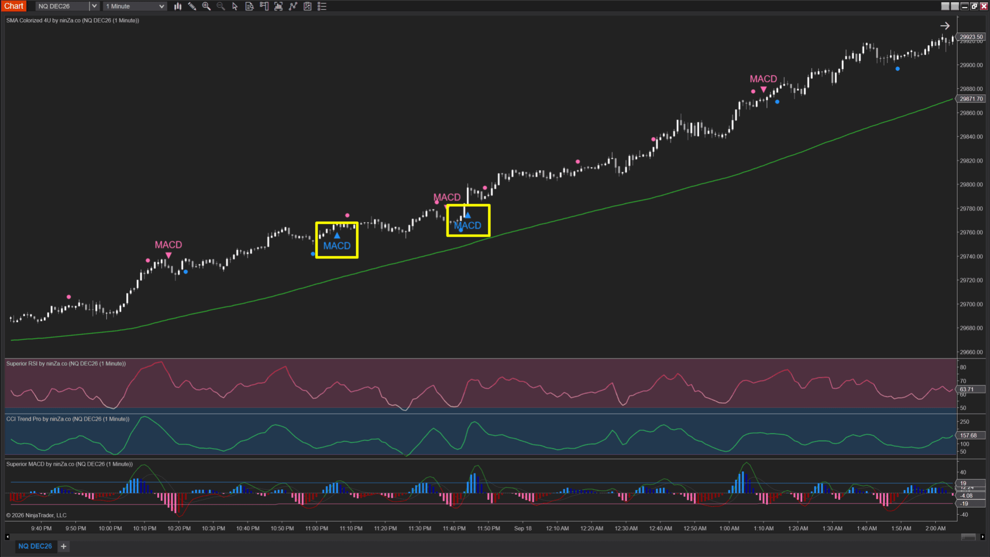Click the NQ DEC26 instrument field
The width and height of the screenshot is (990, 557).
coord(62,6)
